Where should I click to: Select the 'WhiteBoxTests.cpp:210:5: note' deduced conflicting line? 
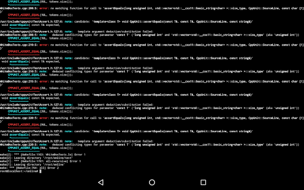point(149,71)
